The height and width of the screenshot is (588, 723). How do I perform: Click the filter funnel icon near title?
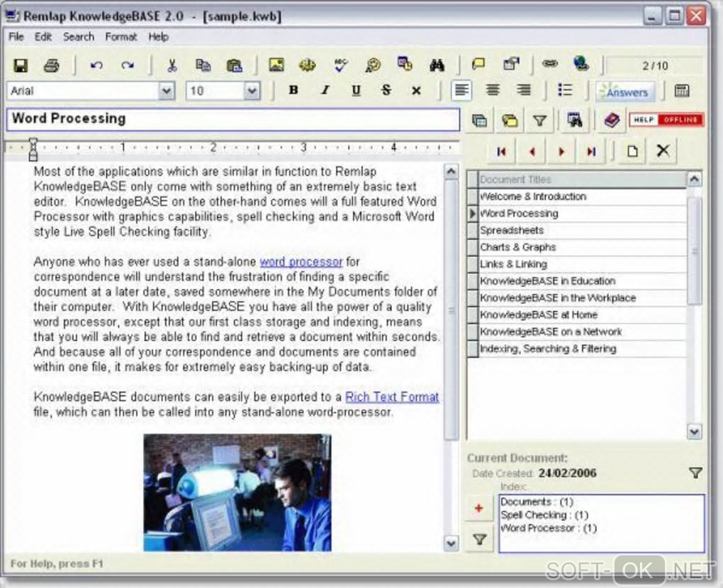click(539, 120)
